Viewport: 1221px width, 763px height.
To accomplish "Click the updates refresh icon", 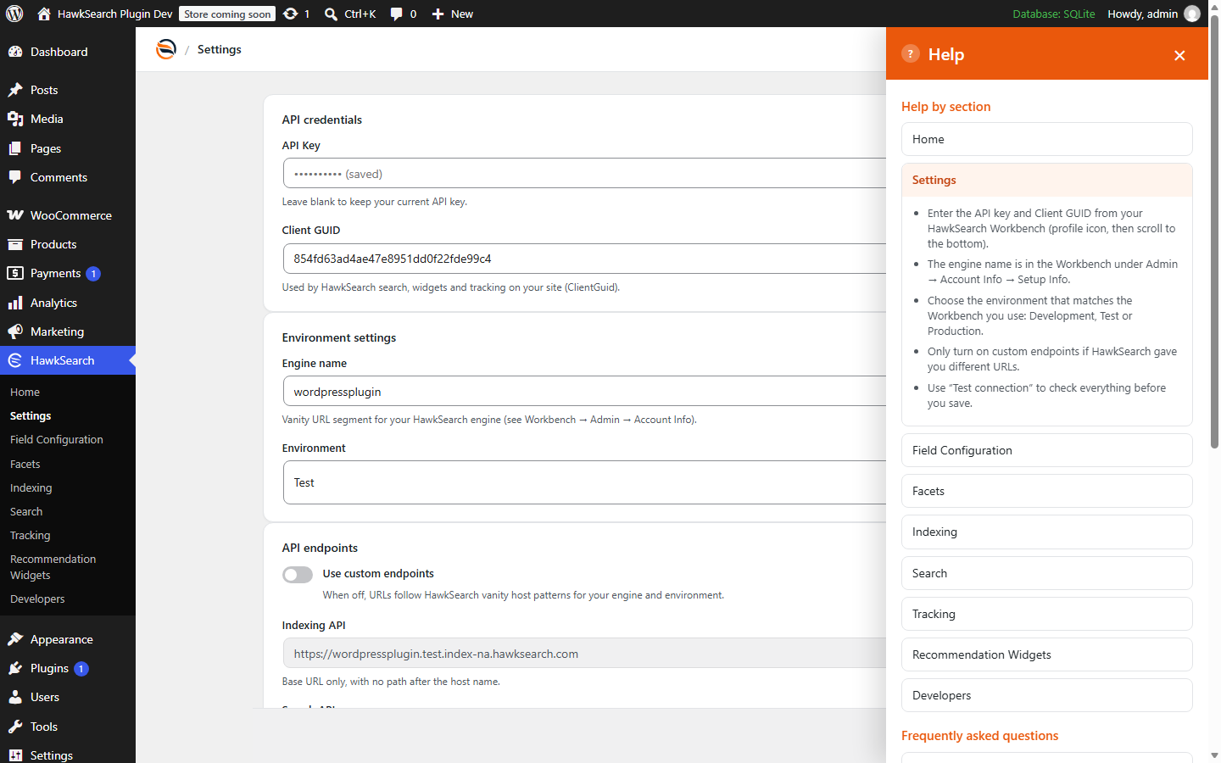I will 290,14.
